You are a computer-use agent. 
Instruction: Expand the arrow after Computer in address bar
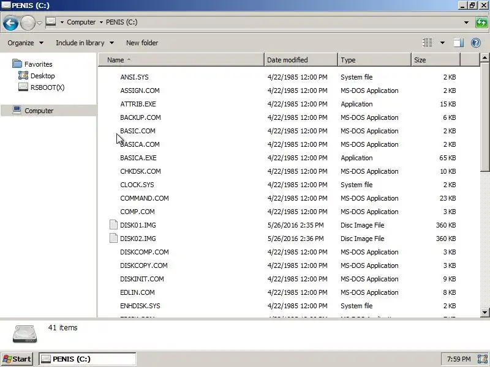click(x=101, y=22)
